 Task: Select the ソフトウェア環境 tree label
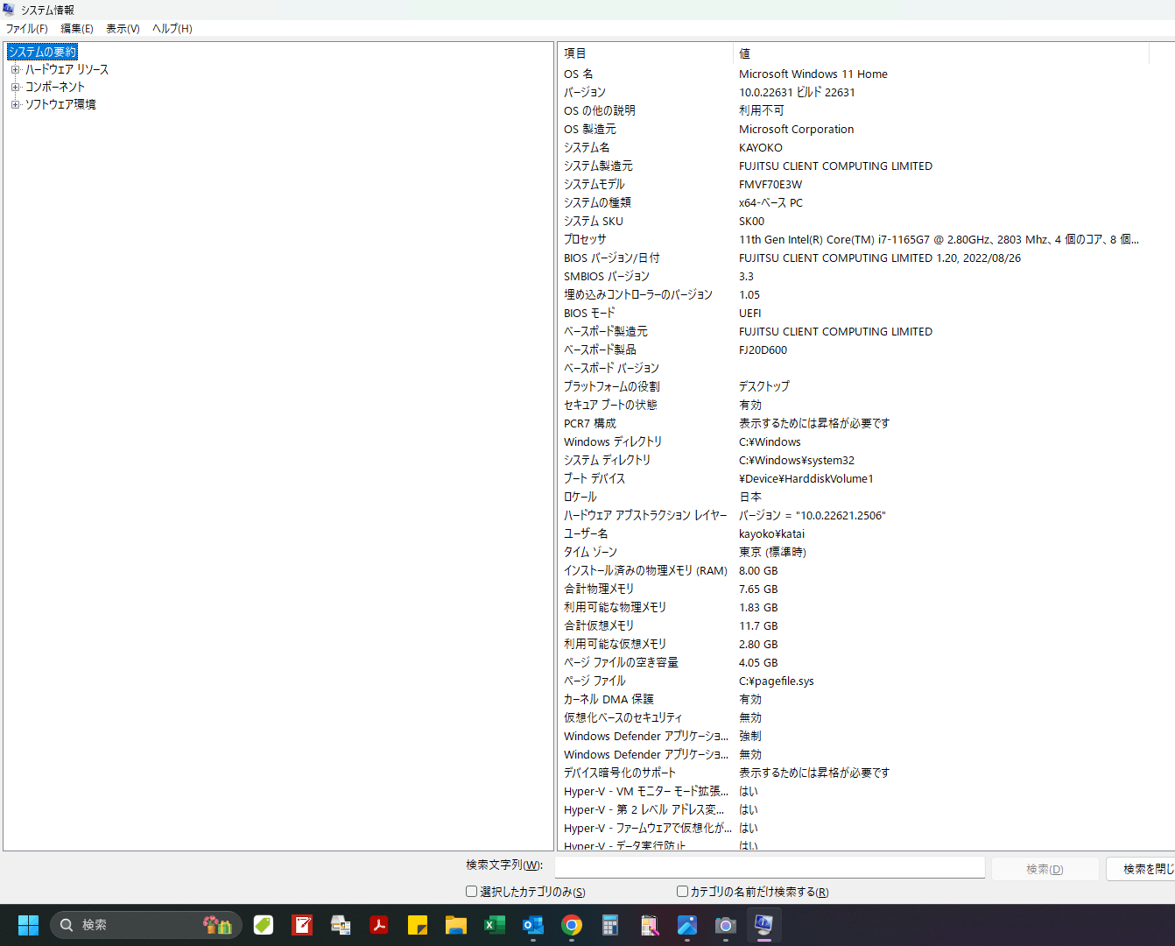60,104
